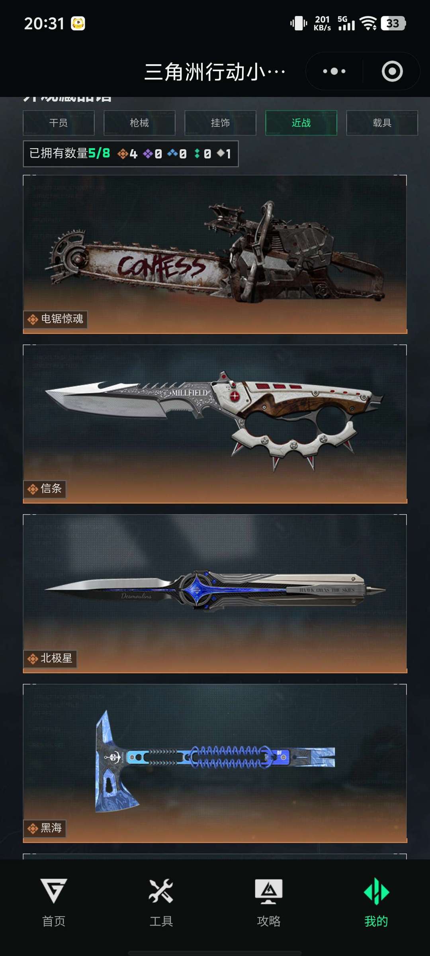Tap the 信条 skin name label
The image size is (430, 956).
coord(51,488)
